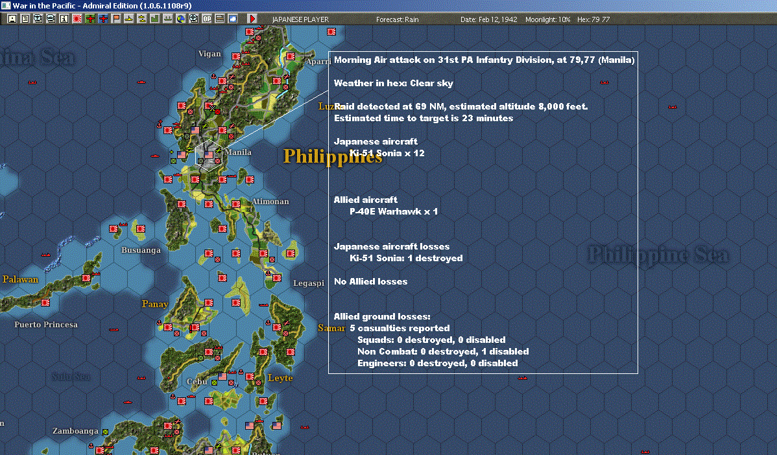777x455 pixels.
Task: Select the Japanese flag beside Aparri
Action: point(291,56)
